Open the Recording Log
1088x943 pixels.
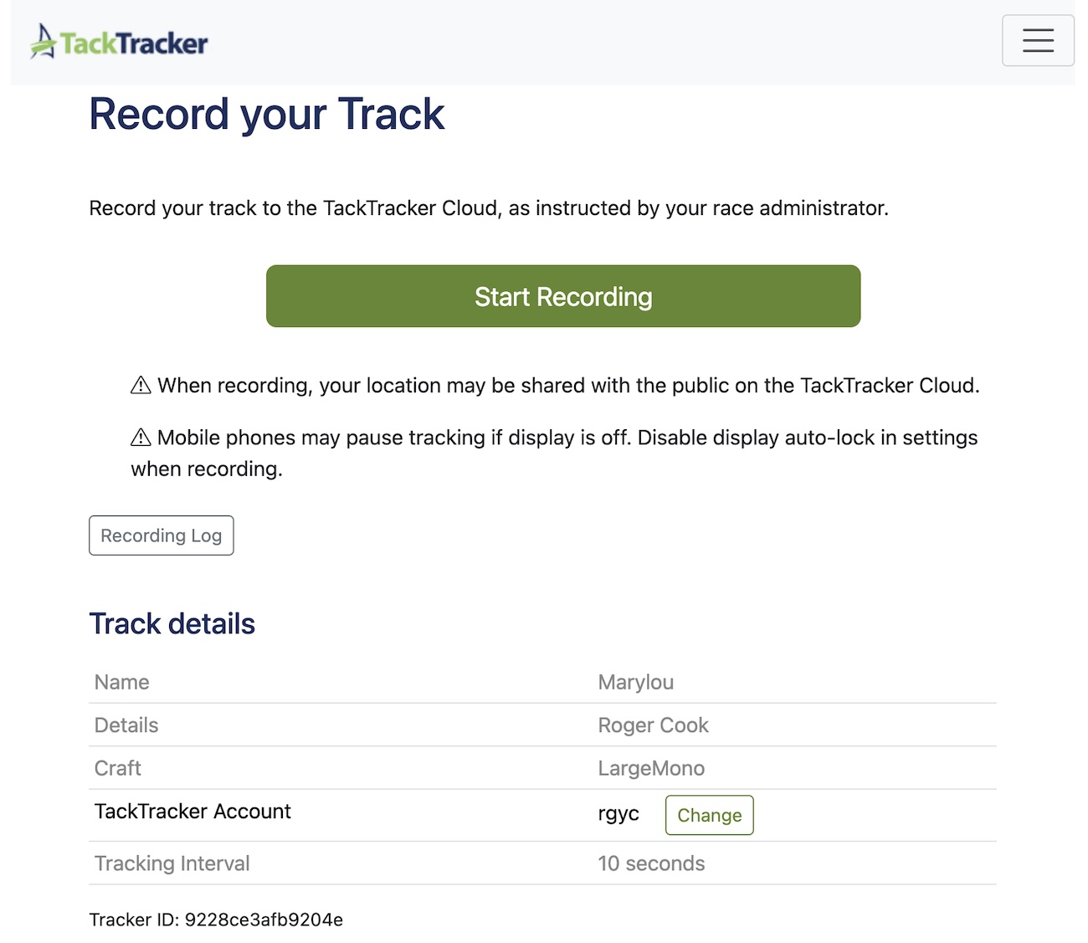(x=161, y=536)
